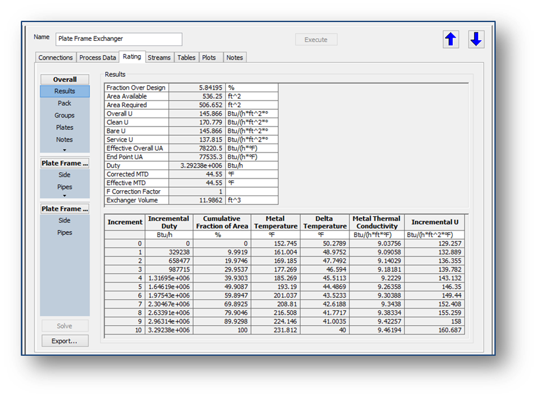Click the blue down arrow icon
This screenshot has width=538, height=398.
pos(476,40)
